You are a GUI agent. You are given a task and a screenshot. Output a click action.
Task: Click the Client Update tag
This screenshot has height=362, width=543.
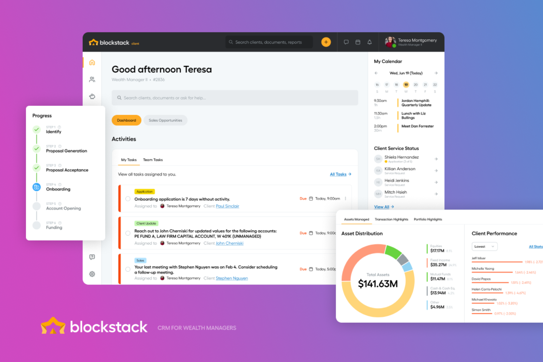coord(146,223)
